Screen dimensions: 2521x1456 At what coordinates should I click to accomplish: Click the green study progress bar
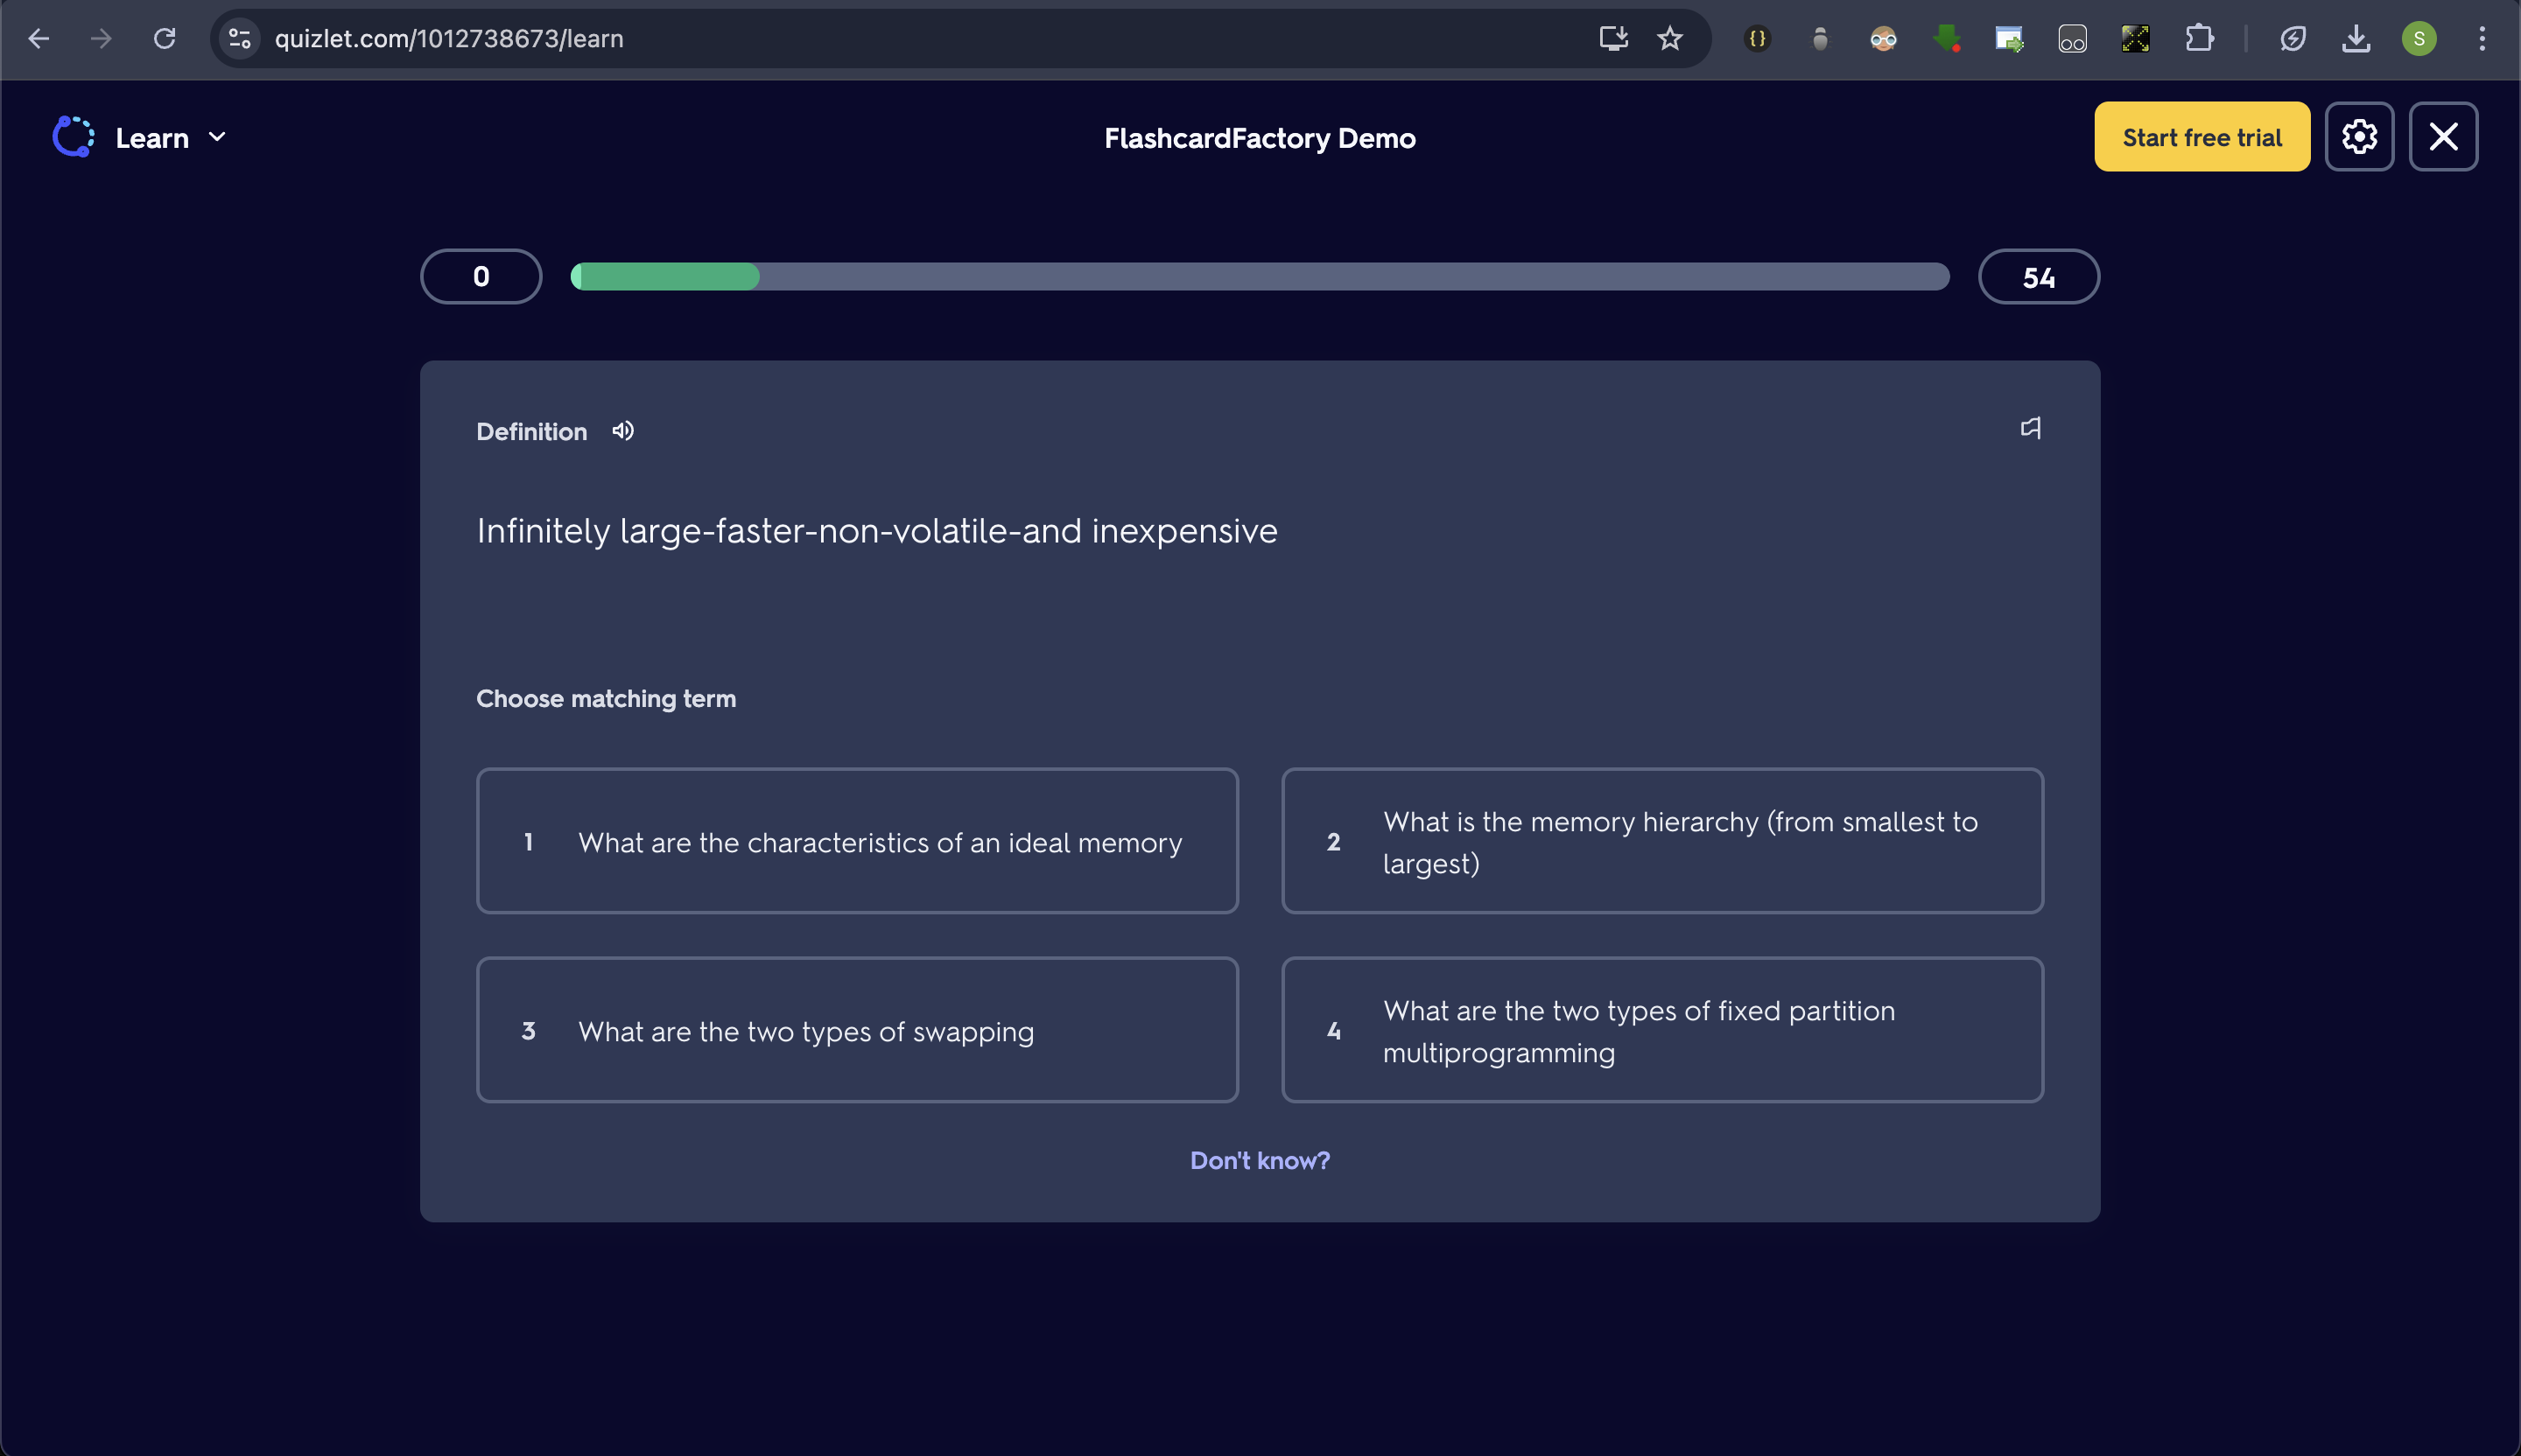pyautogui.click(x=666, y=277)
